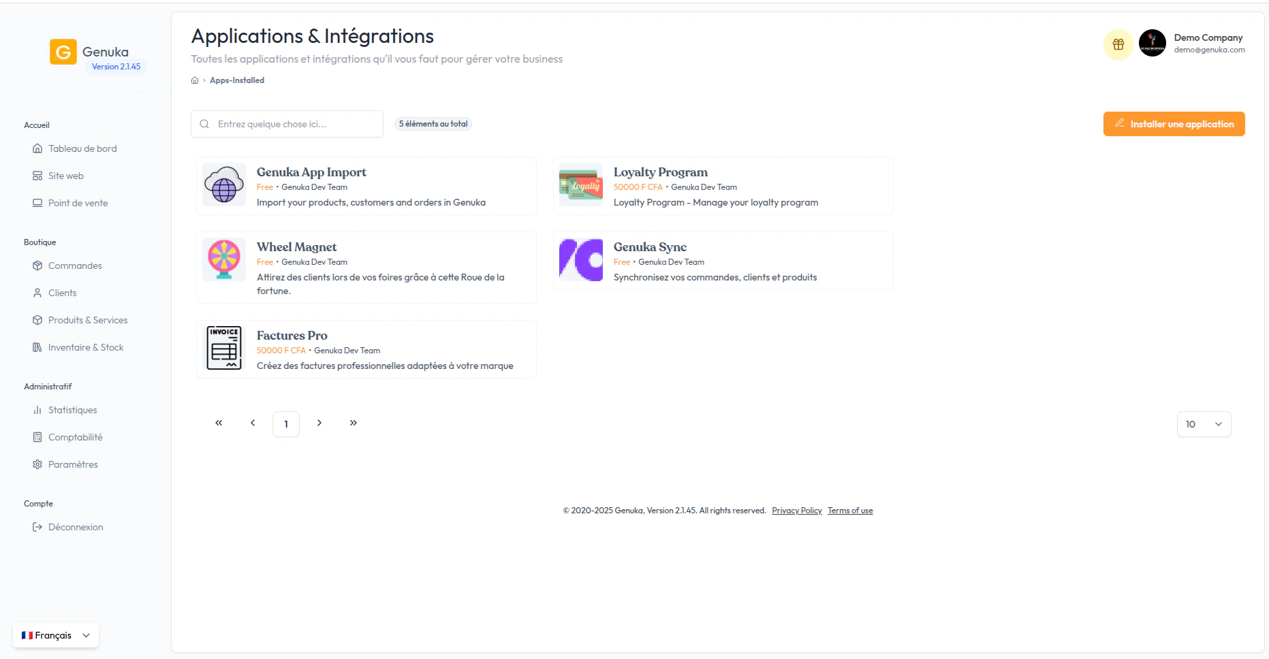Open Paramètres menu item
1269x659 pixels.
(73, 464)
